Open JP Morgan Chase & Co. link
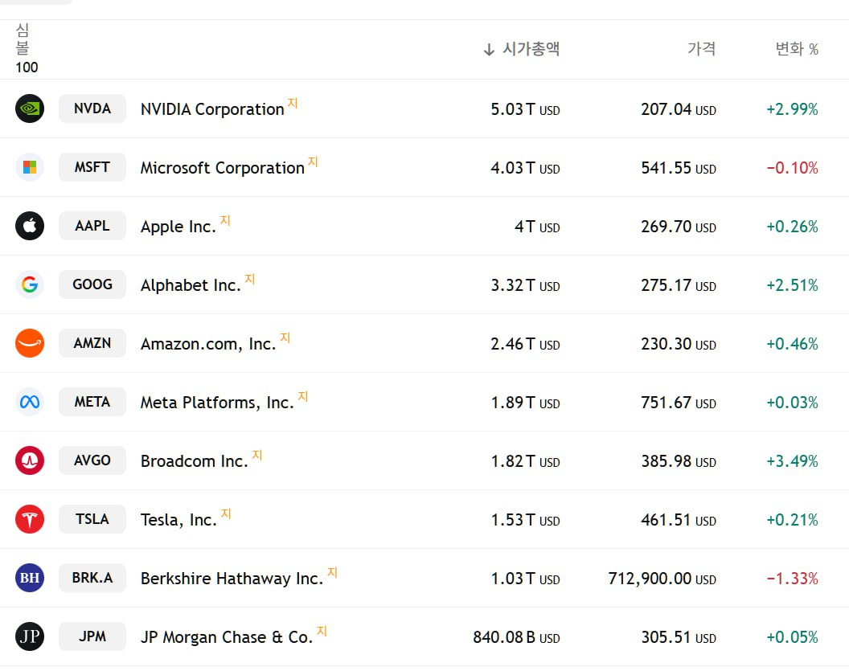This screenshot has width=849, height=671. pyautogui.click(x=227, y=637)
